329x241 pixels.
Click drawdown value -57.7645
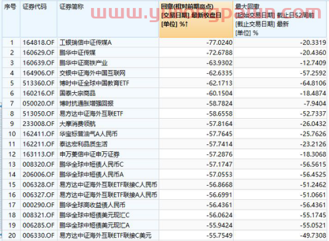tap(220, 134)
